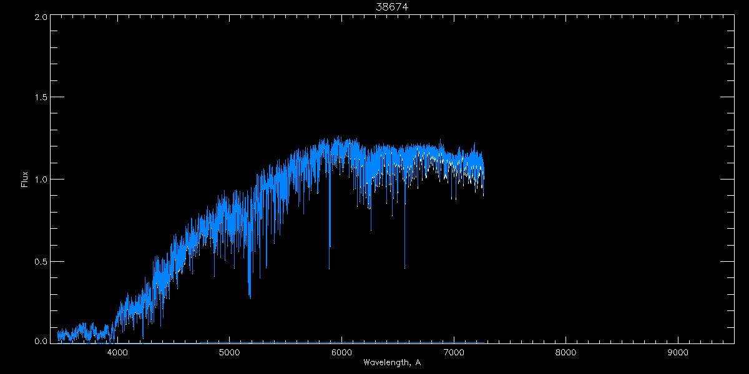Click the 9000 wavelength tick label

tap(678, 352)
